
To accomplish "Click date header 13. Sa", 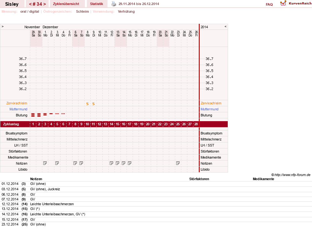I will (x=118, y=34).
